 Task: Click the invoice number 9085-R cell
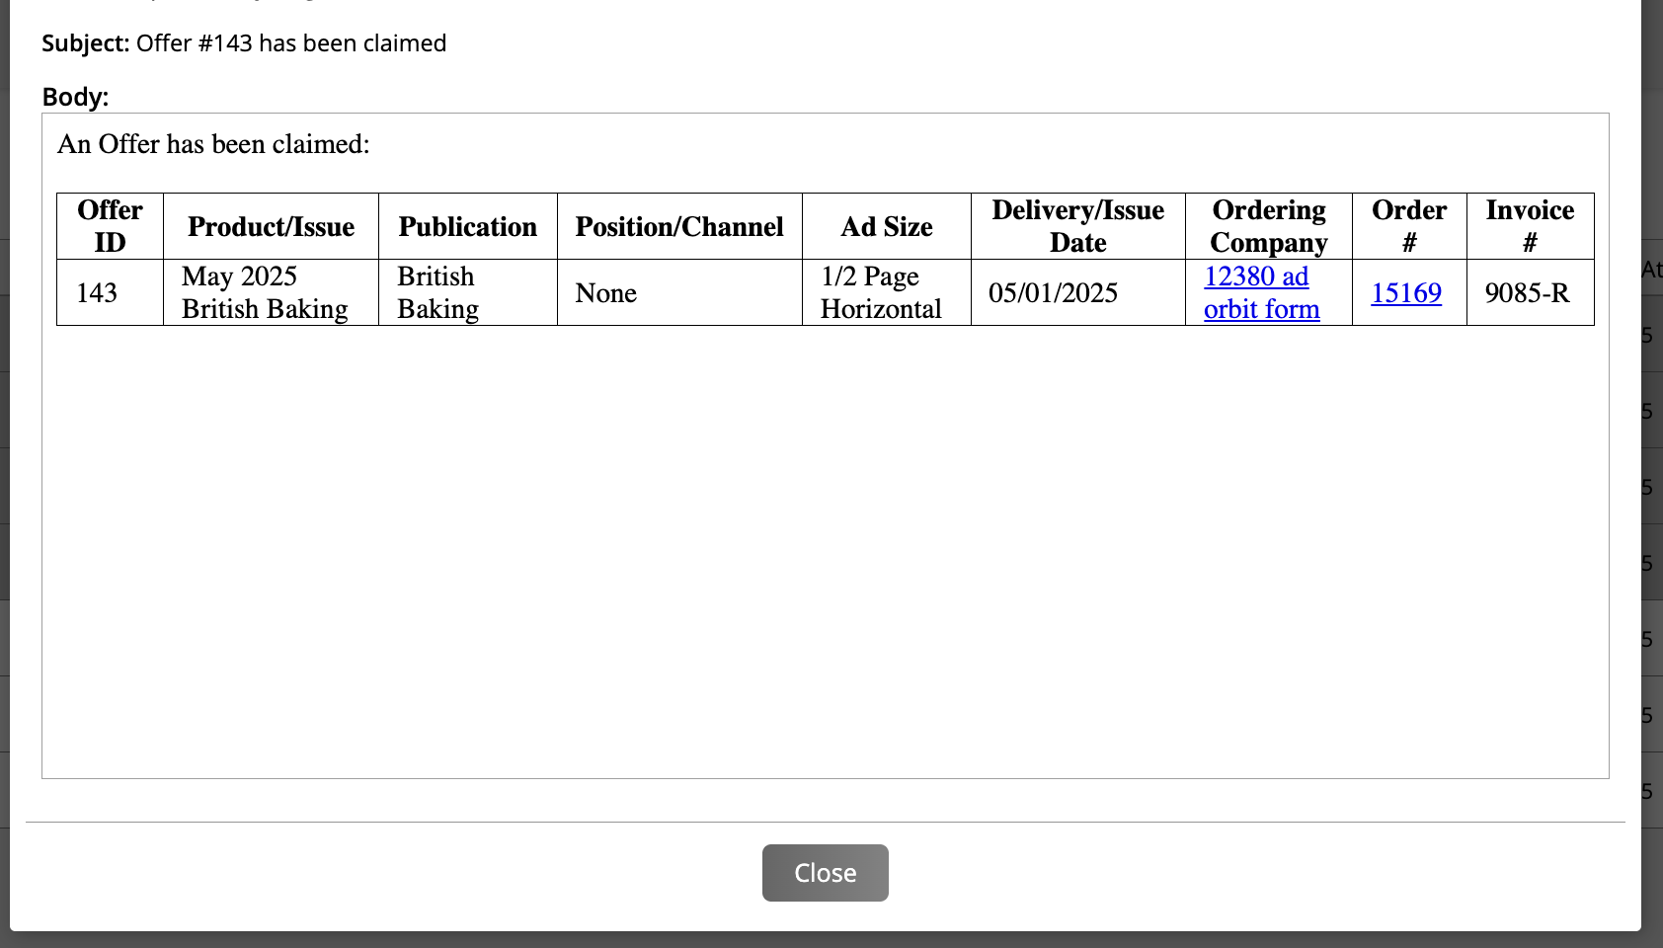1527,293
